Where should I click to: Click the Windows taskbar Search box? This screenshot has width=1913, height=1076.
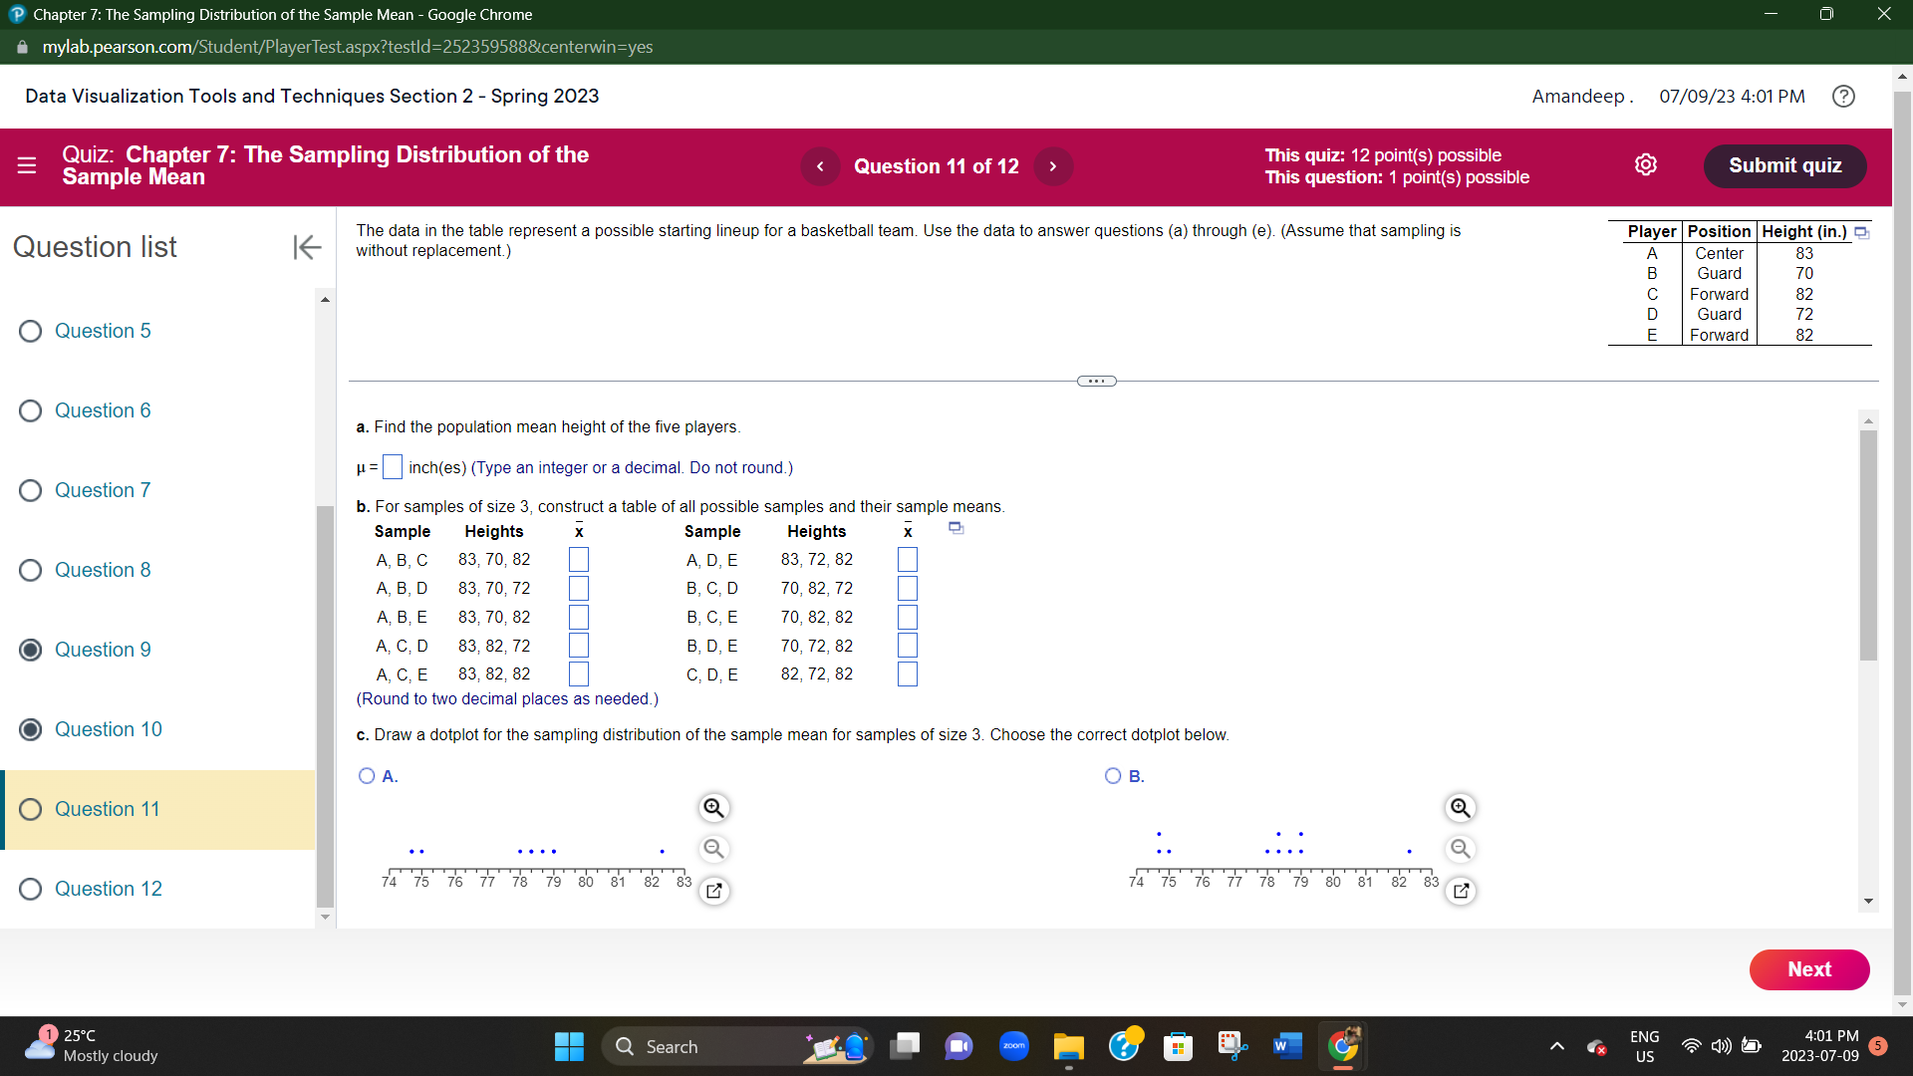pos(737,1046)
